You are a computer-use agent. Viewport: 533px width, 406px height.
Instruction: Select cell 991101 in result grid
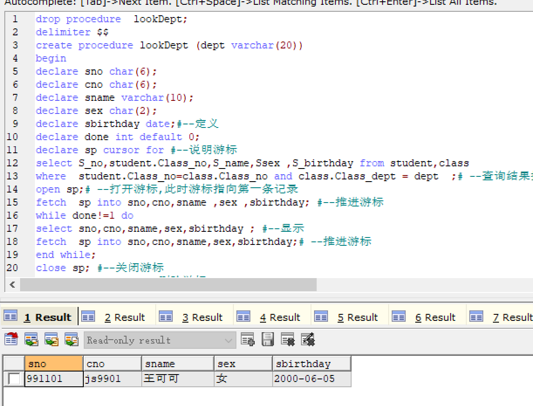54,379
